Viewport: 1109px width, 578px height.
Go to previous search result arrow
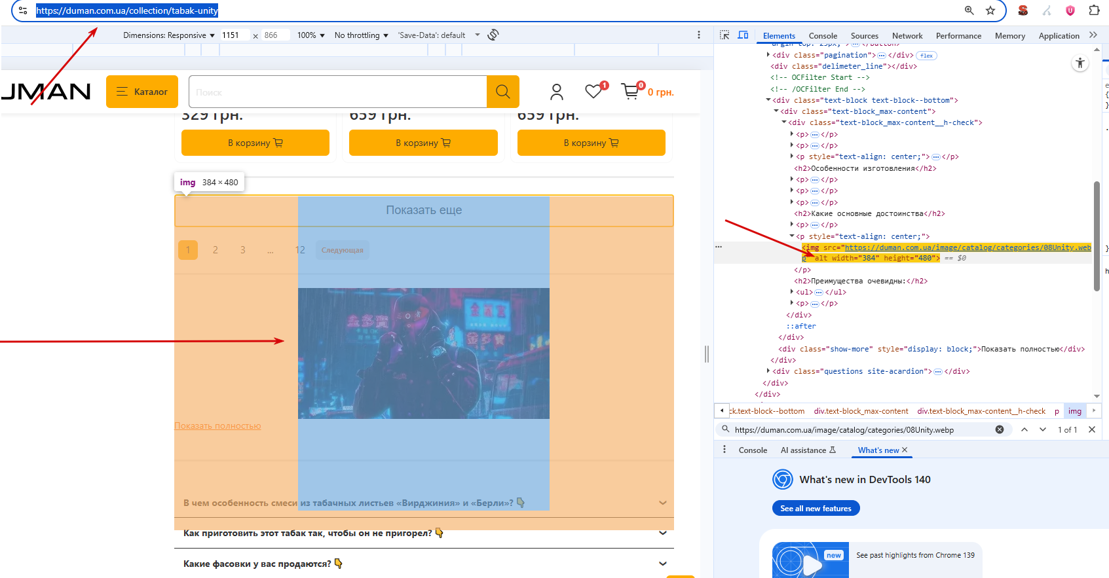click(1024, 429)
